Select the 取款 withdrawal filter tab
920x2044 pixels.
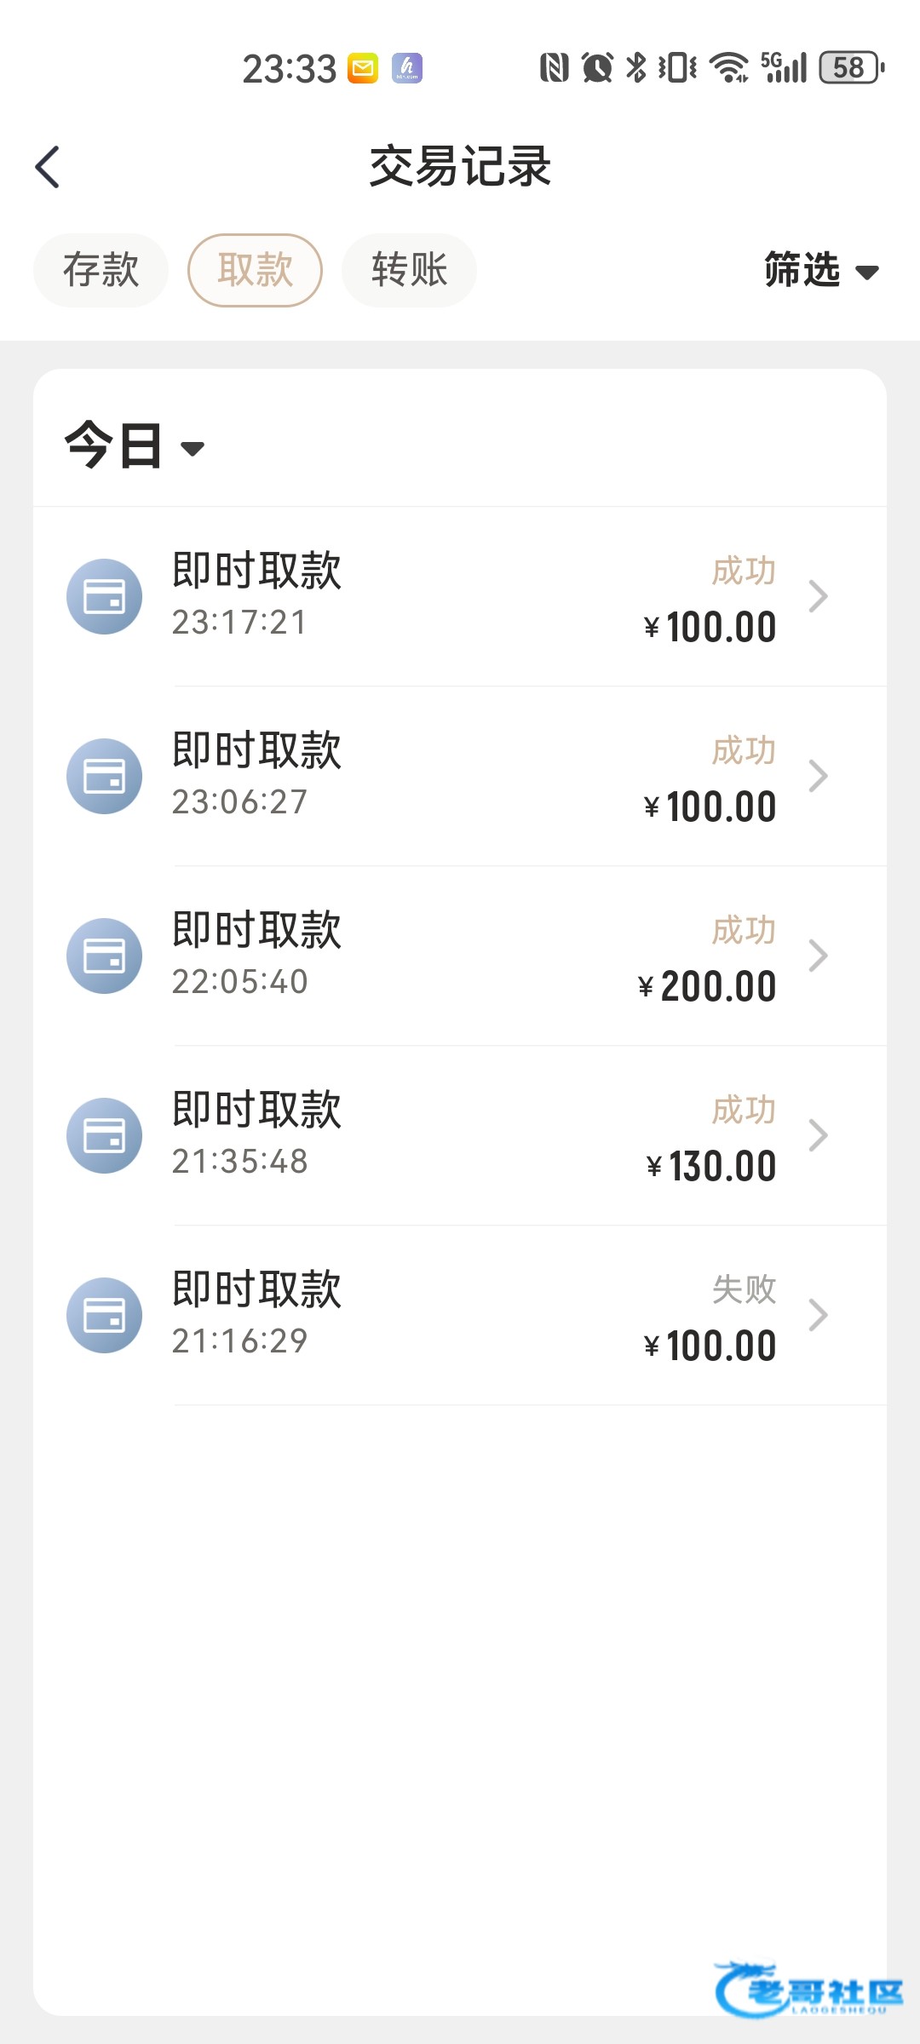point(255,270)
